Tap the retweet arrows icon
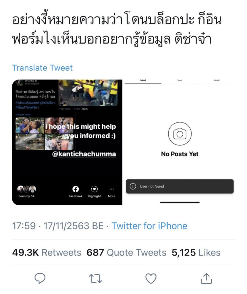 (95, 278)
